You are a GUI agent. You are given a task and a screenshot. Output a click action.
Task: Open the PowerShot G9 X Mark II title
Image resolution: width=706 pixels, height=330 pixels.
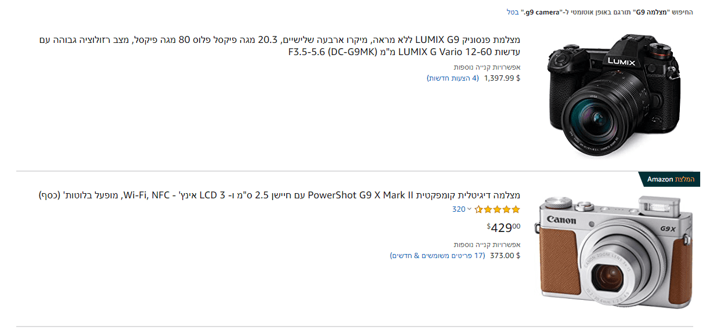(x=280, y=195)
